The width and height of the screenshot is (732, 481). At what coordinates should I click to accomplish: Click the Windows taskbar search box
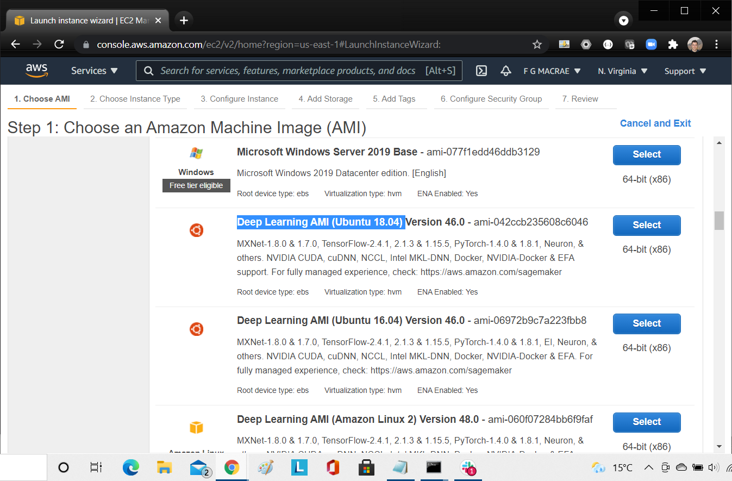pos(23,467)
